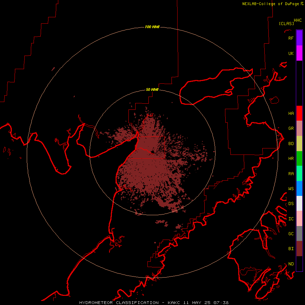The width and height of the screenshot is (305, 305).
Task: Click the HA legend label
Action: click(291, 114)
